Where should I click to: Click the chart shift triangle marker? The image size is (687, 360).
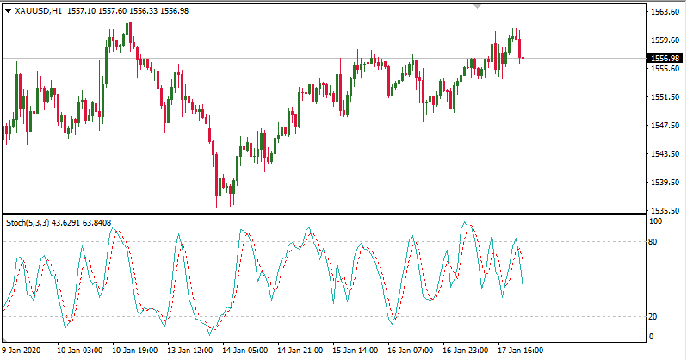click(477, 7)
